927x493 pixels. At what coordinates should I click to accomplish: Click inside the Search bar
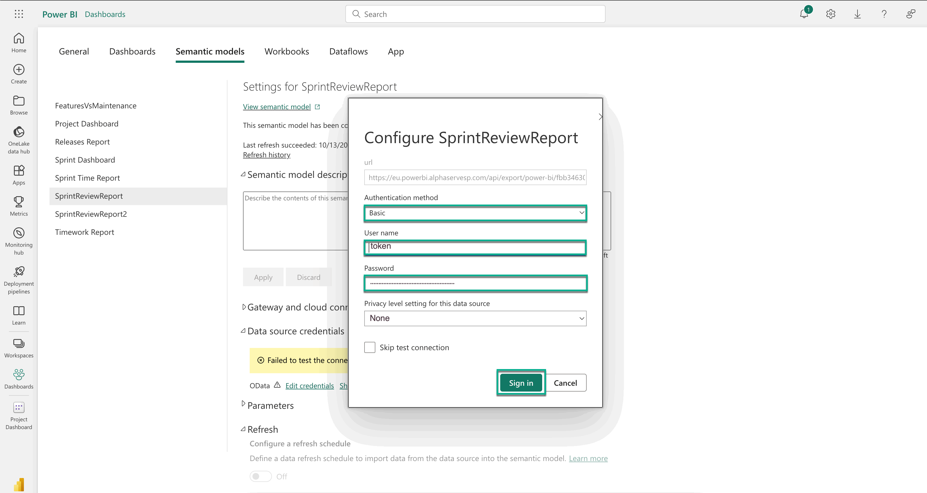[475, 14]
